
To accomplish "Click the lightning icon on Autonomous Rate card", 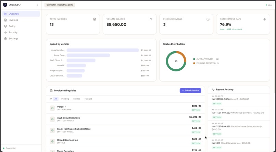I will click(x=265, y=19).
